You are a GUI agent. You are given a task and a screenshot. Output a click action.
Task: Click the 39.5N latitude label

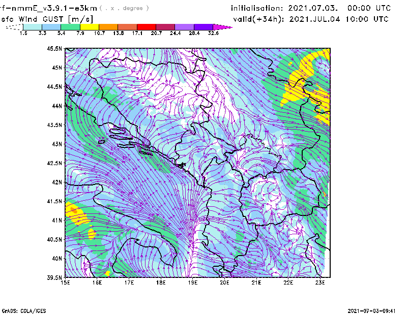pos(54,278)
